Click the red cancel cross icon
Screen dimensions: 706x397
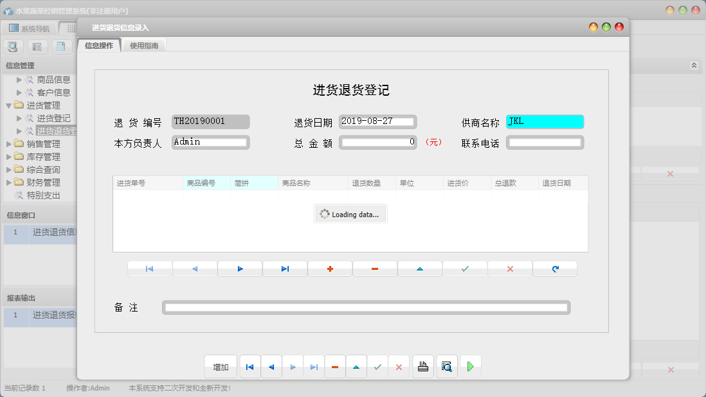(x=510, y=269)
